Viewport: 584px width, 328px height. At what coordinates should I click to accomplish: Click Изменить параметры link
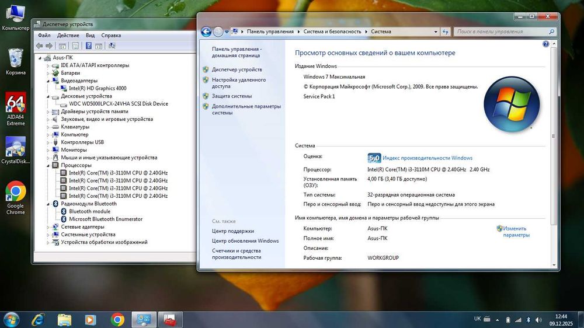[516, 232]
